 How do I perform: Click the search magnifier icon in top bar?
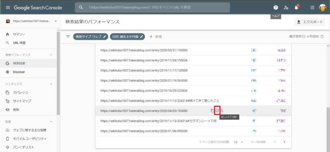(81, 8)
